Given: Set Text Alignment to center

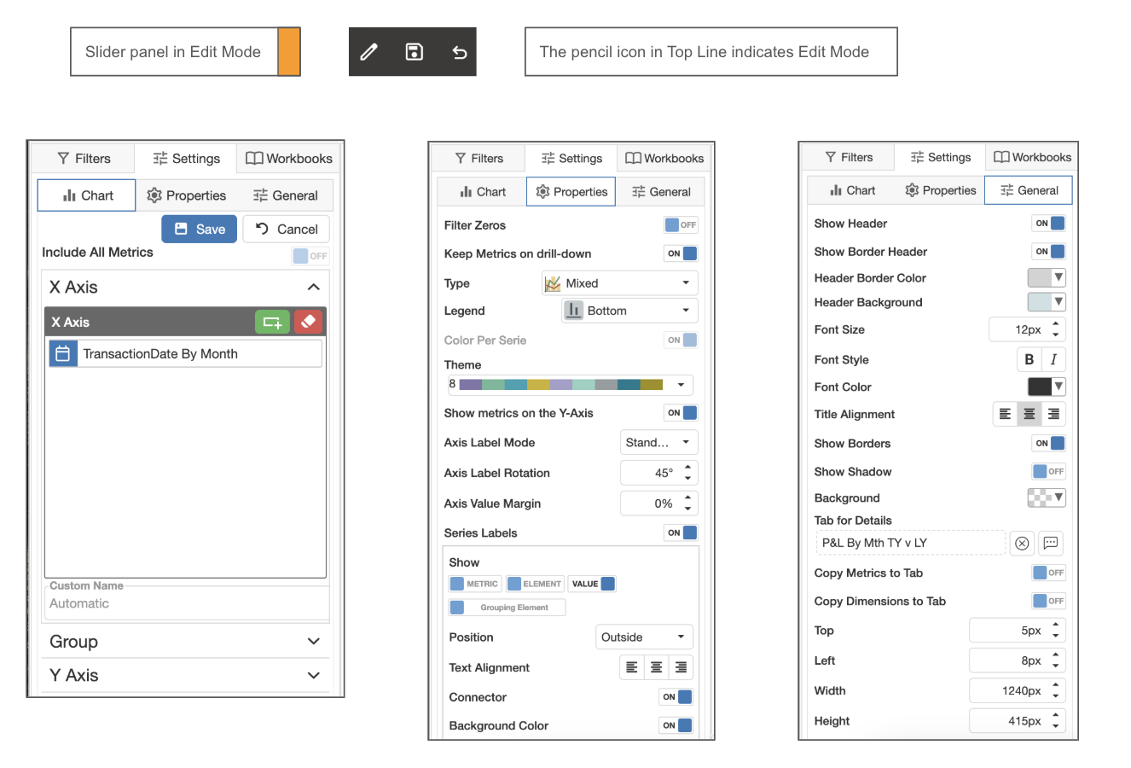Looking at the screenshot, I should click(656, 667).
